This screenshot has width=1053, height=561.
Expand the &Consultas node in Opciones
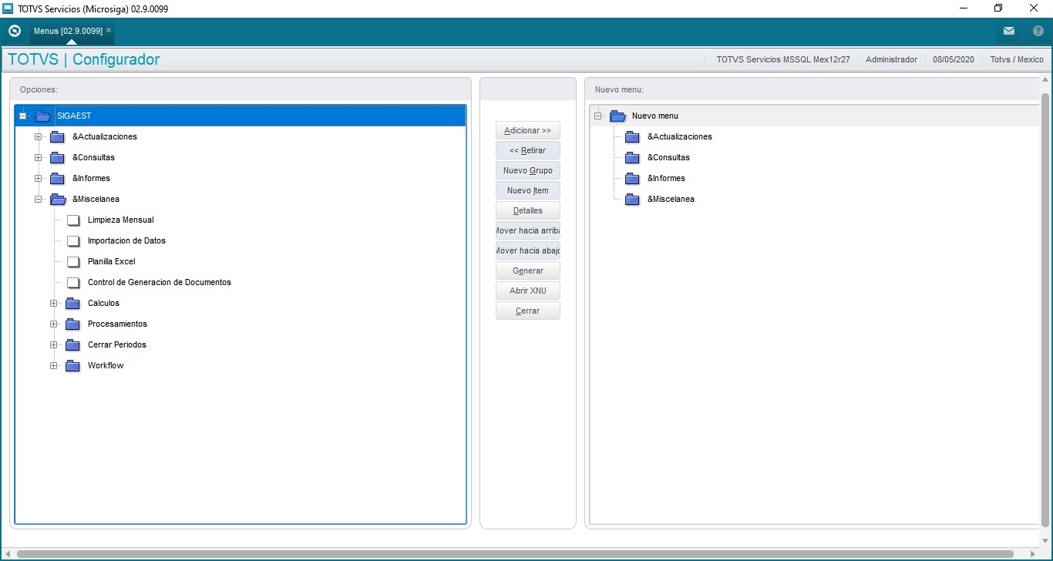[x=39, y=157]
